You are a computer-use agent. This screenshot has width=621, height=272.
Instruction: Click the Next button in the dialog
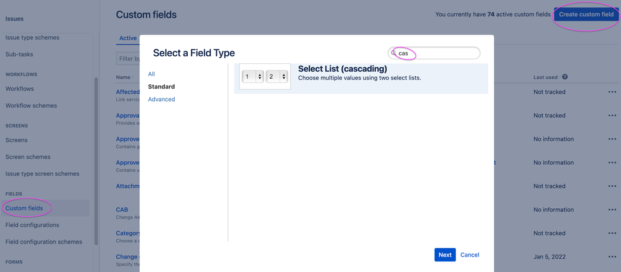(444, 255)
